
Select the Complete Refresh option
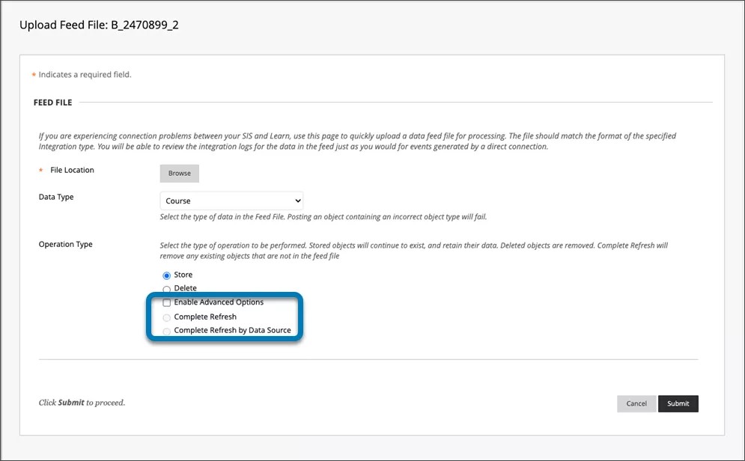click(166, 316)
